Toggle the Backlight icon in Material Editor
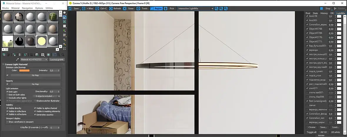 [x=64, y=17]
